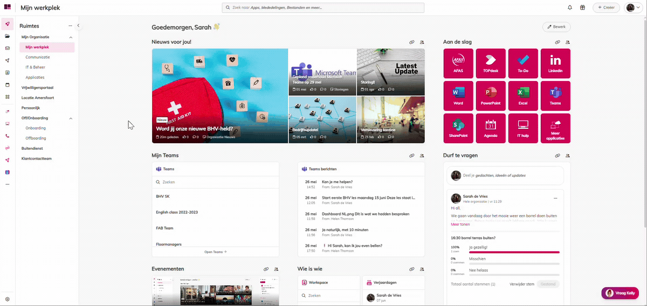The height and width of the screenshot is (306, 647).
Task: Open Klantcontactteam space
Action: point(37,159)
